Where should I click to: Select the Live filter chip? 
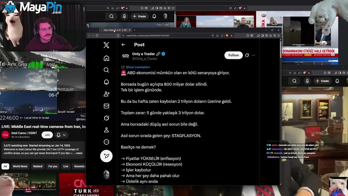(66, 166)
